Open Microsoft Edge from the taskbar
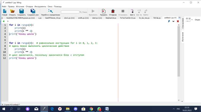 (52, 109)
